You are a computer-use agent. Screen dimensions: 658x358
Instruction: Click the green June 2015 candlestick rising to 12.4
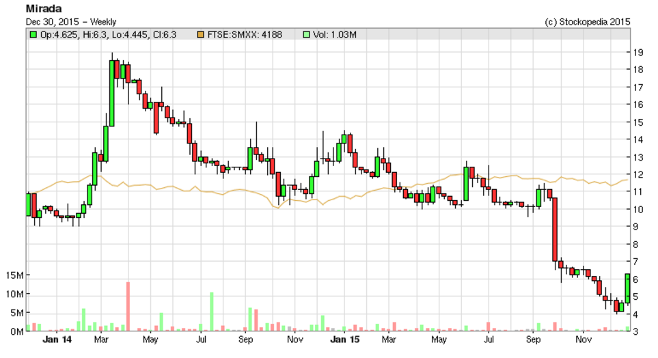tap(466, 184)
